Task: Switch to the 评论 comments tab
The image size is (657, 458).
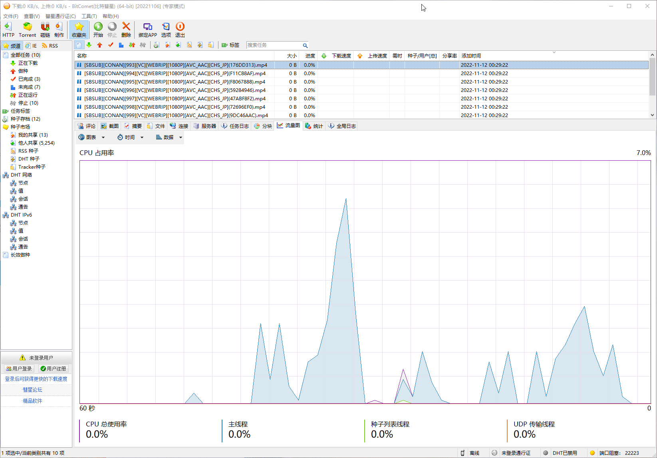Action: [x=87, y=126]
